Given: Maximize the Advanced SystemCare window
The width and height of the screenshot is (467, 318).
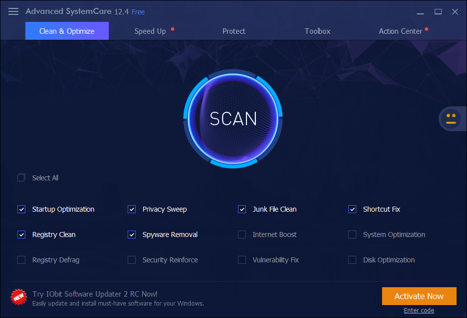Looking at the screenshot, I should (438, 11).
